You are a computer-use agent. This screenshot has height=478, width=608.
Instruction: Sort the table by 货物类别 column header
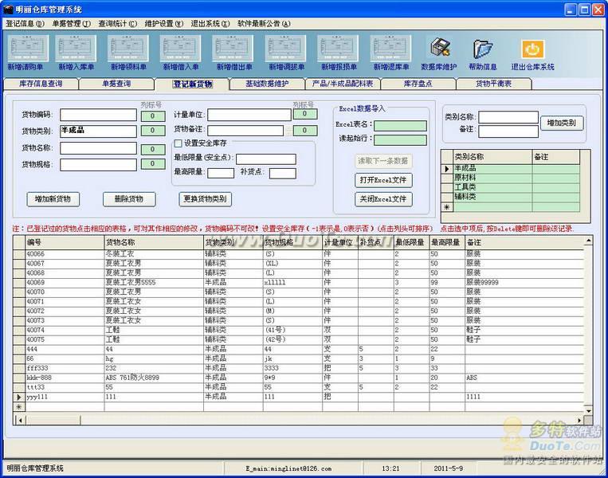233,243
